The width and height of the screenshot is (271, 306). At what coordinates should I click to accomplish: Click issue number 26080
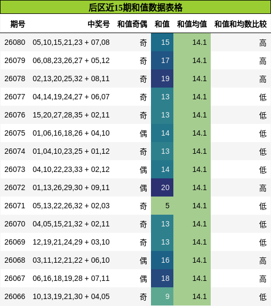pyautogui.click(x=15, y=42)
